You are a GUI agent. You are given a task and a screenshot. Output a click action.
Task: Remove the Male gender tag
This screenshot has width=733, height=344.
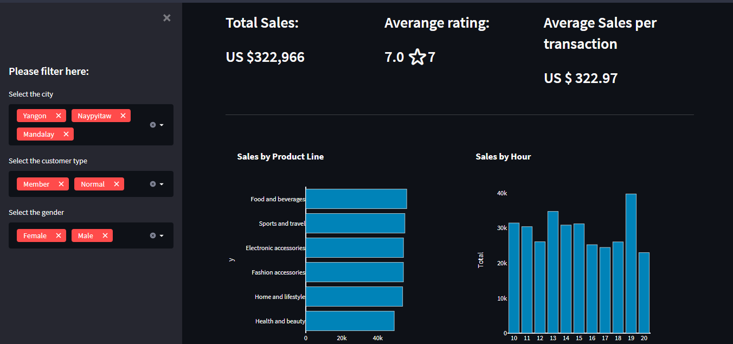pyautogui.click(x=105, y=235)
